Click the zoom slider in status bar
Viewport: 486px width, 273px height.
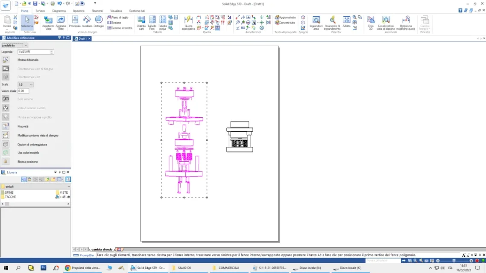[x=454, y=261]
